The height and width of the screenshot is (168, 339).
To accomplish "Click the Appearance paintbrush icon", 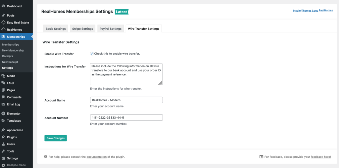I will (3, 130).
